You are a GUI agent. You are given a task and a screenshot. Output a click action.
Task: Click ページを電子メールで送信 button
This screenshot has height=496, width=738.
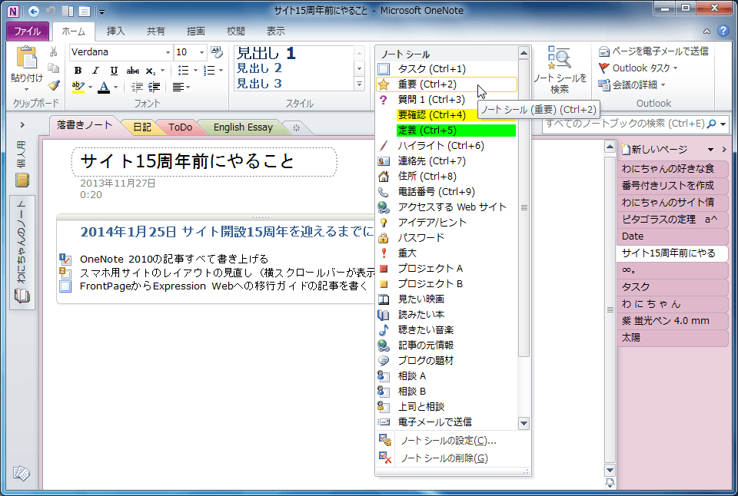[653, 51]
